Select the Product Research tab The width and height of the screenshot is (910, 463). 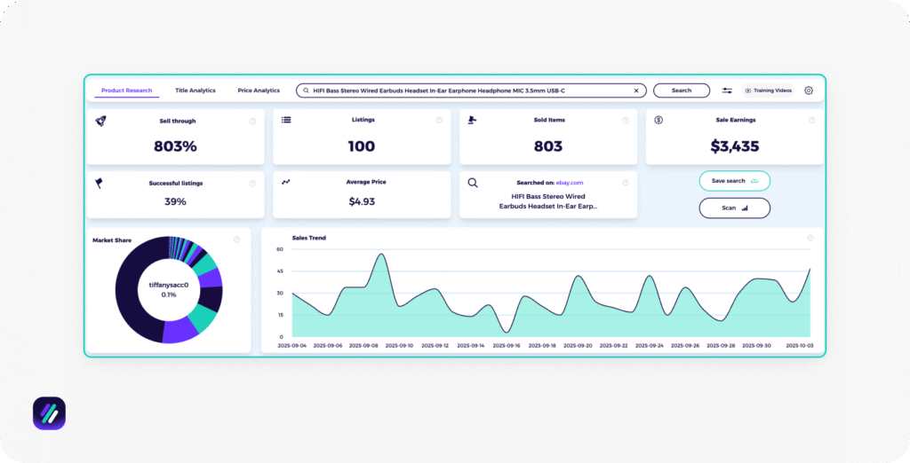tap(126, 90)
